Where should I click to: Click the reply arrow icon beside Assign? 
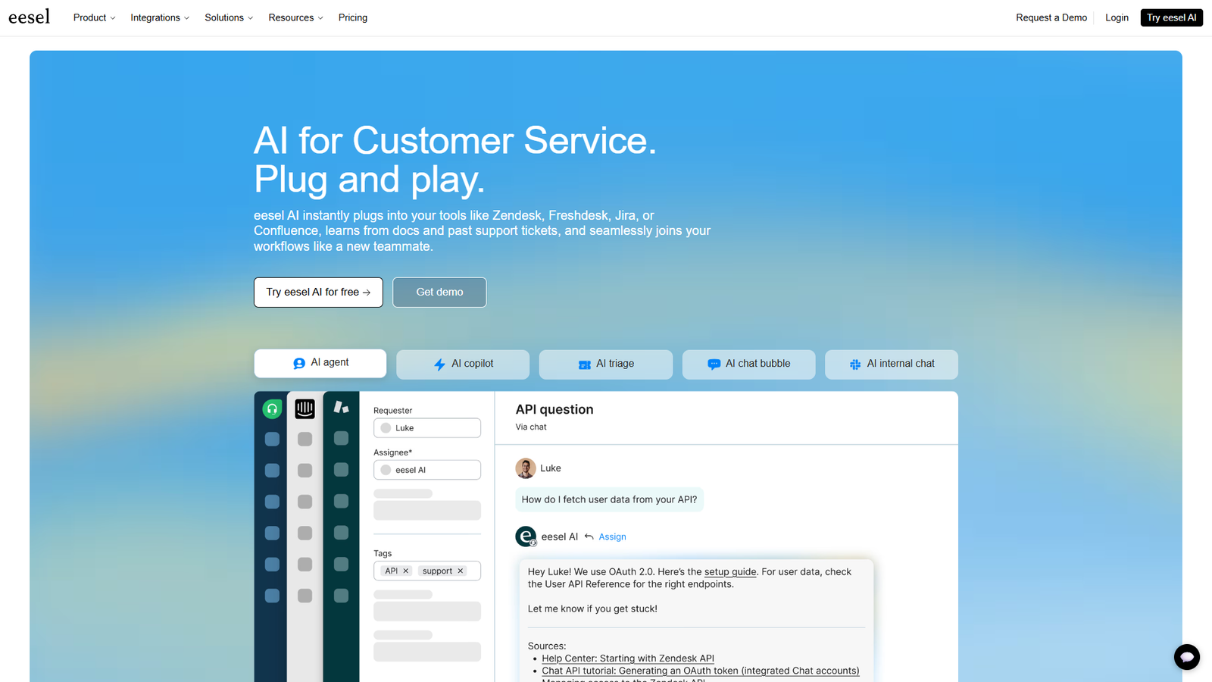pyautogui.click(x=589, y=537)
